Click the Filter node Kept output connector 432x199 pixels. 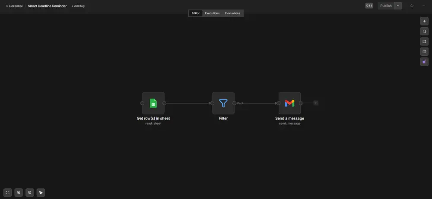point(234,103)
